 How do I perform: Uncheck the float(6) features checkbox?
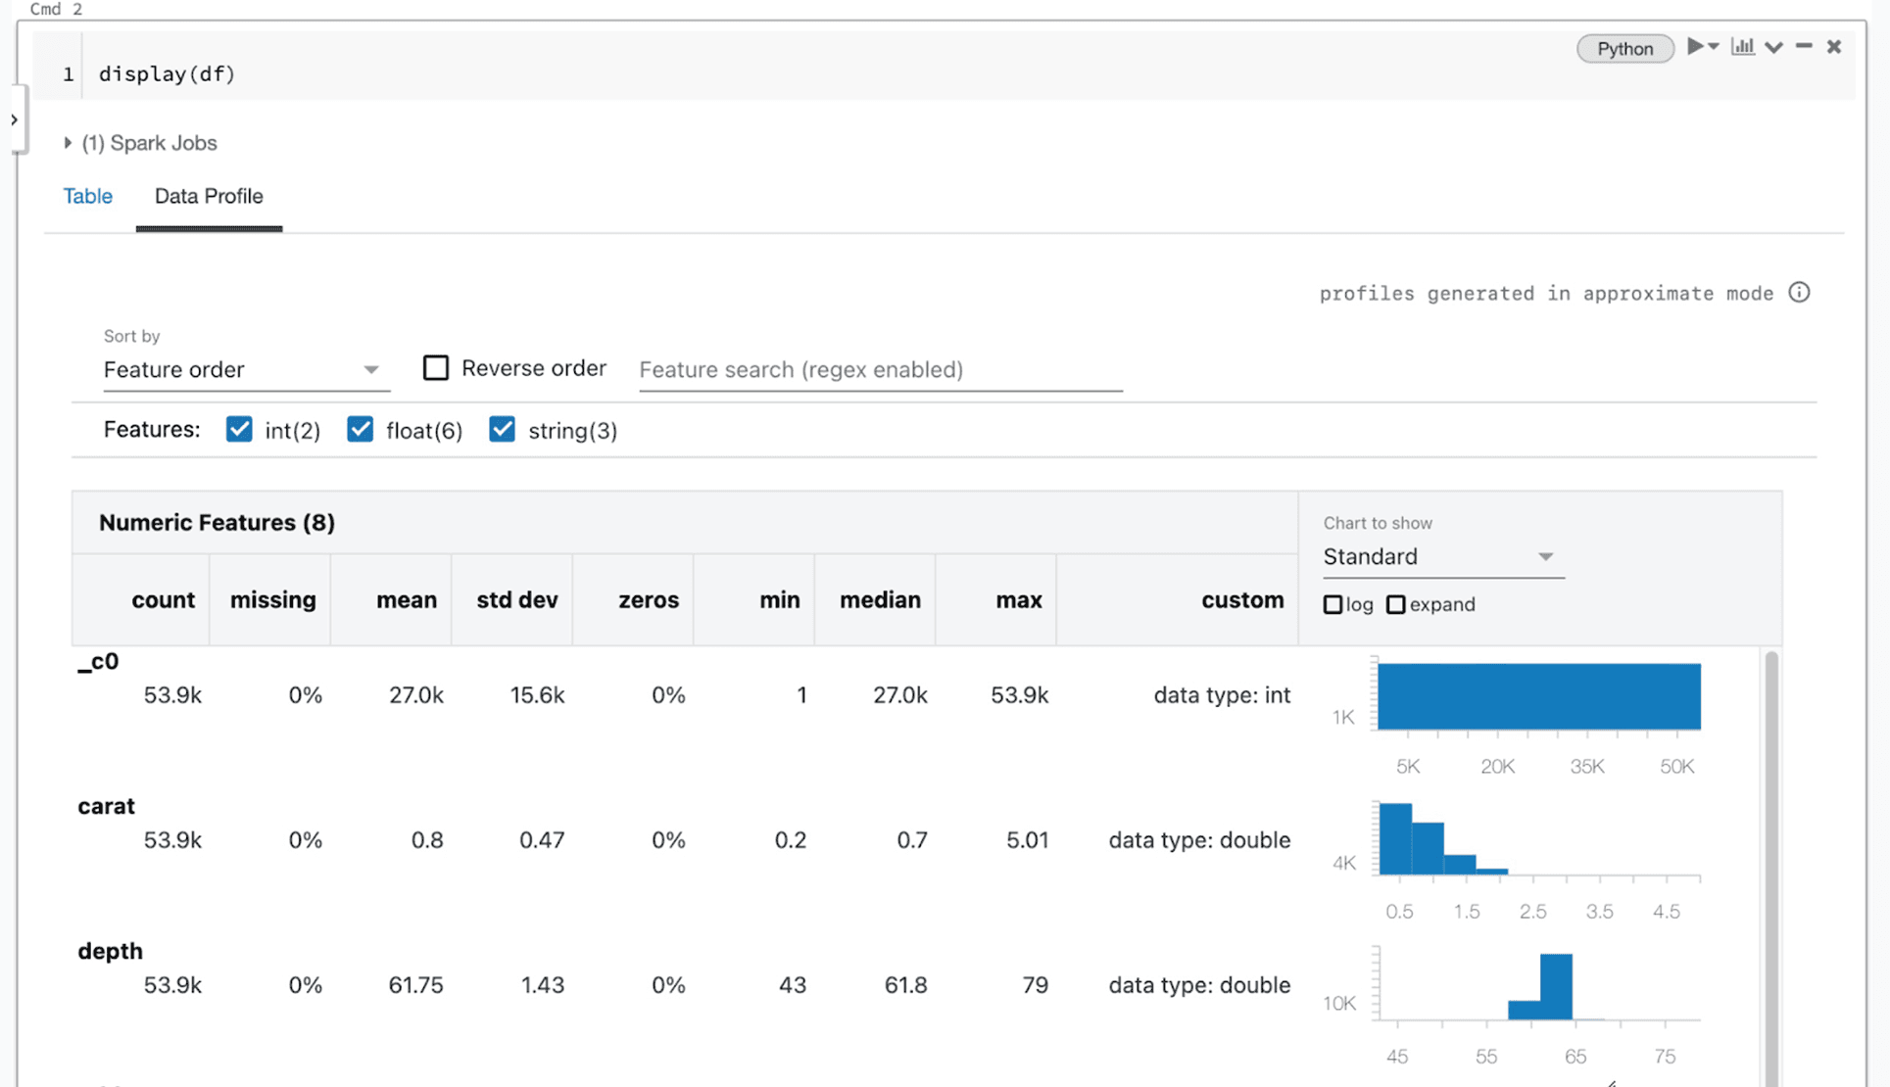pyautogui.click(x=361, y=430)
